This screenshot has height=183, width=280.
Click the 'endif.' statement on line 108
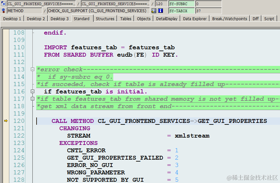click(x=55, y=33)
